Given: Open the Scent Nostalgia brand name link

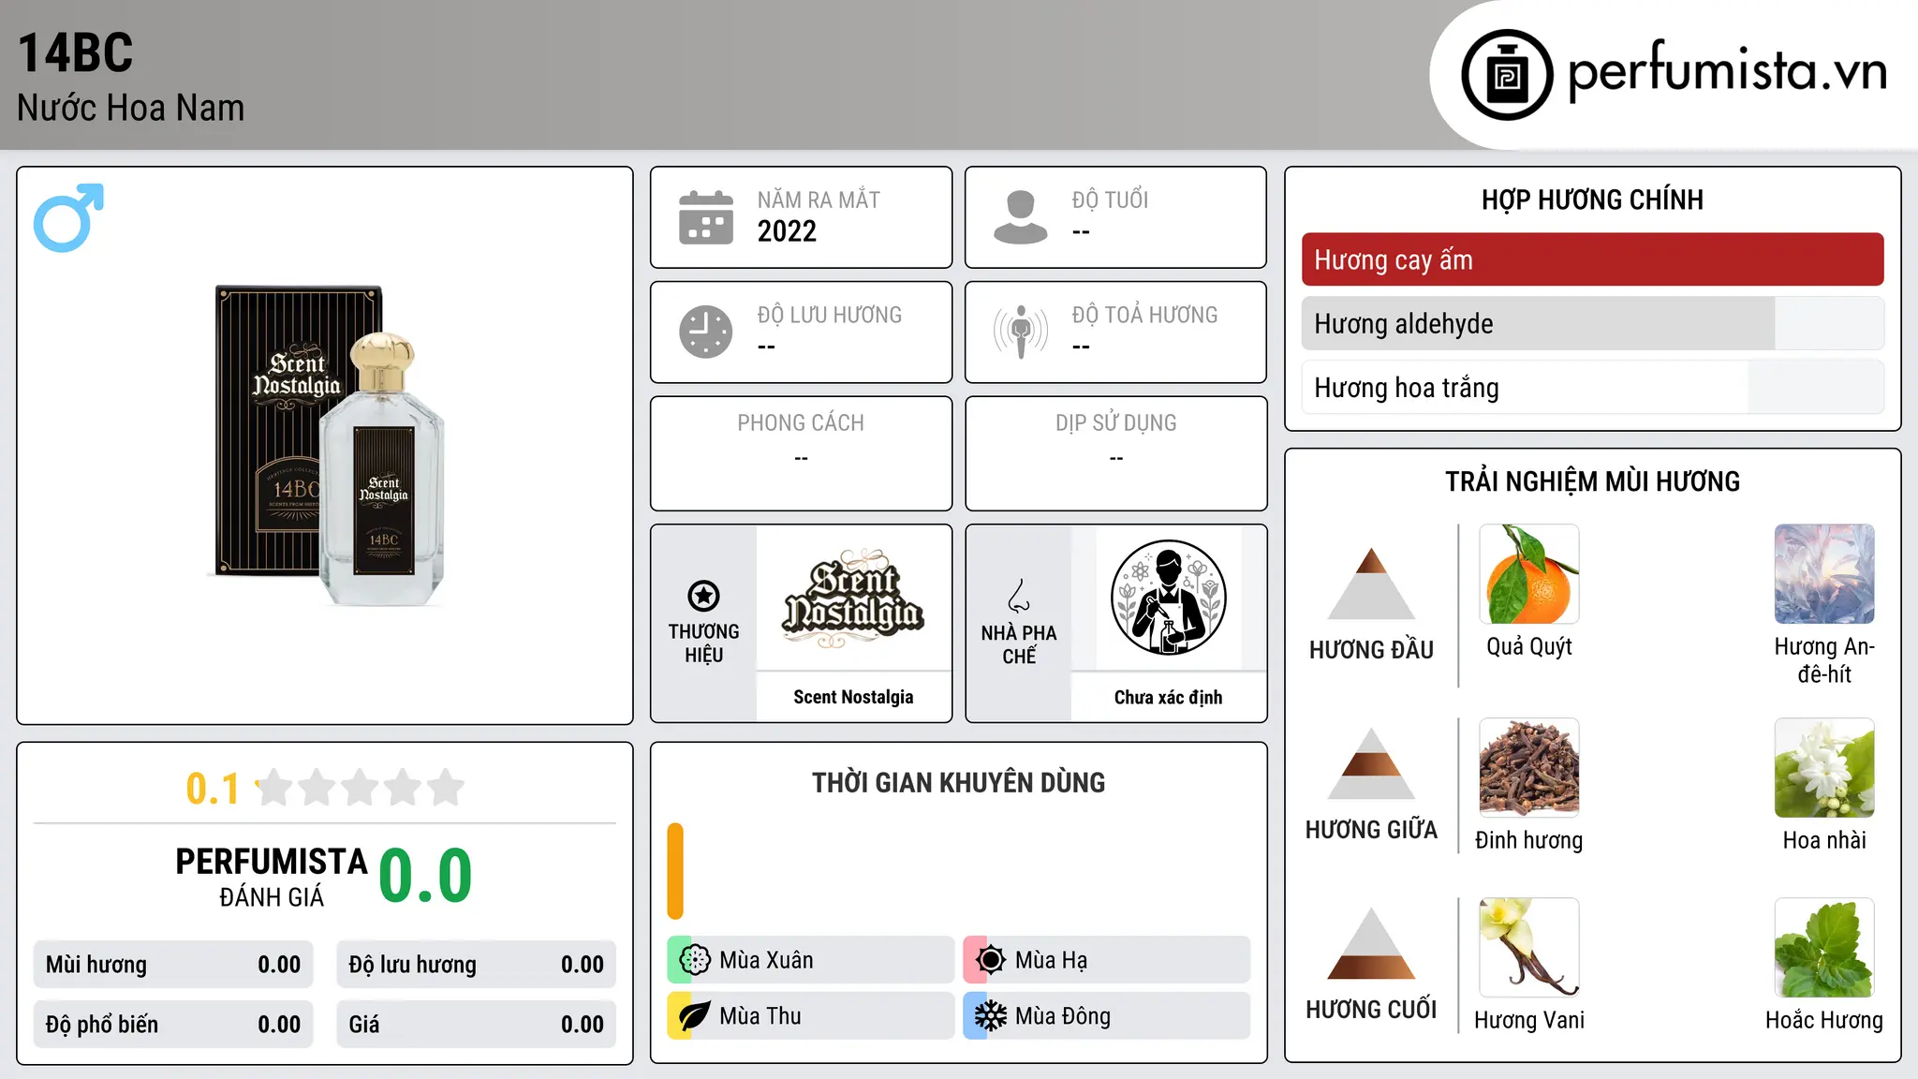Looking at the screenshot, I should tap(853, 697).
